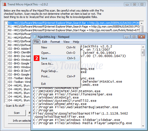The width and height of the screenshot is (148, 131).
Task: Click the Notepad vertical scrollbar thumb
Action: (x=143, y=53)
